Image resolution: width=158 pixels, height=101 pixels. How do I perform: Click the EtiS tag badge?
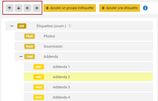click(22, 26)
